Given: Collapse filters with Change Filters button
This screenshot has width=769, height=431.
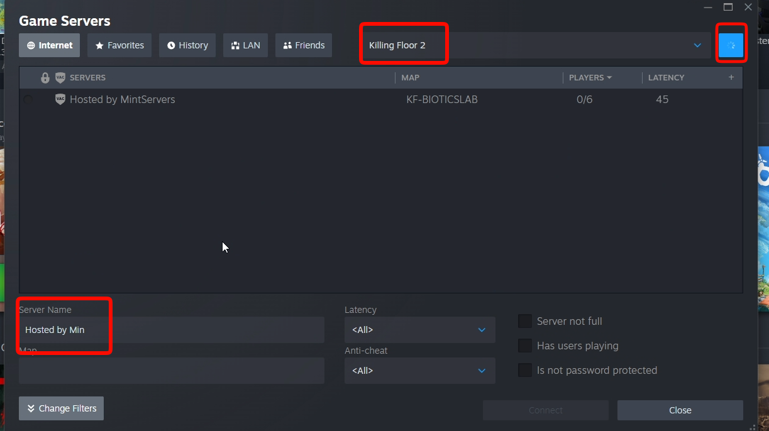Looking at the screenshot, I should (61, 408).
